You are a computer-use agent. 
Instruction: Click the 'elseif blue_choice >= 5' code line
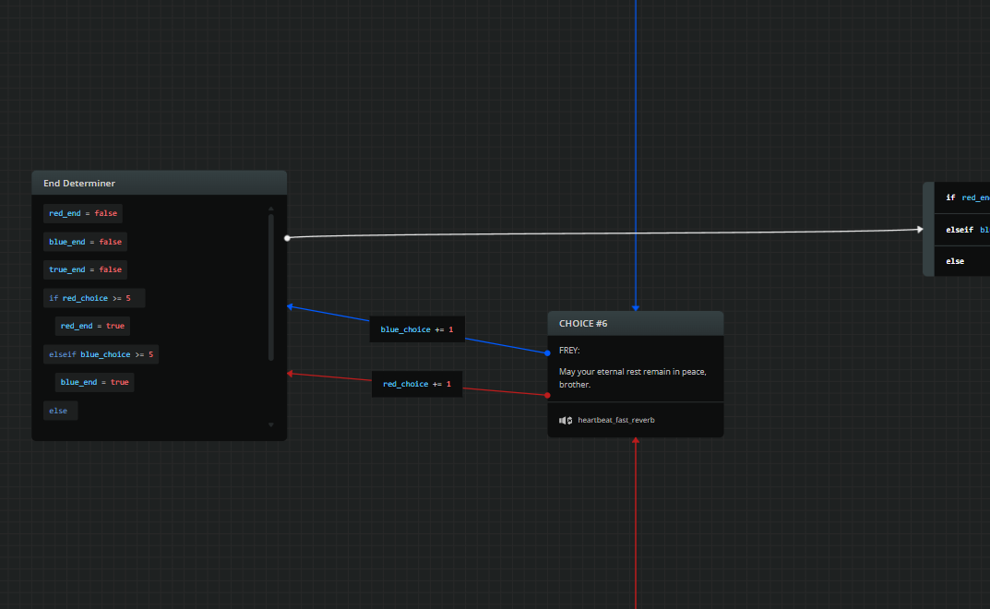click(x=101, y=354)
